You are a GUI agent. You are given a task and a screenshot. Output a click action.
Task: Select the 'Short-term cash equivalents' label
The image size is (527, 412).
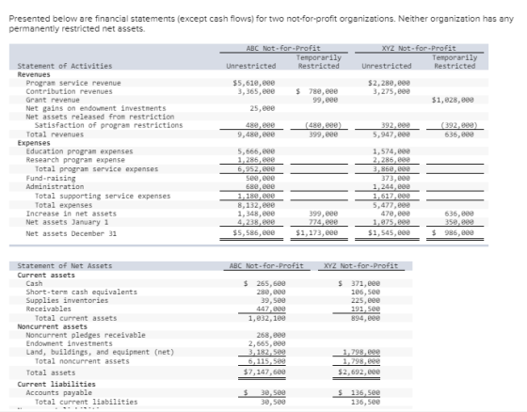click(82, 292)
